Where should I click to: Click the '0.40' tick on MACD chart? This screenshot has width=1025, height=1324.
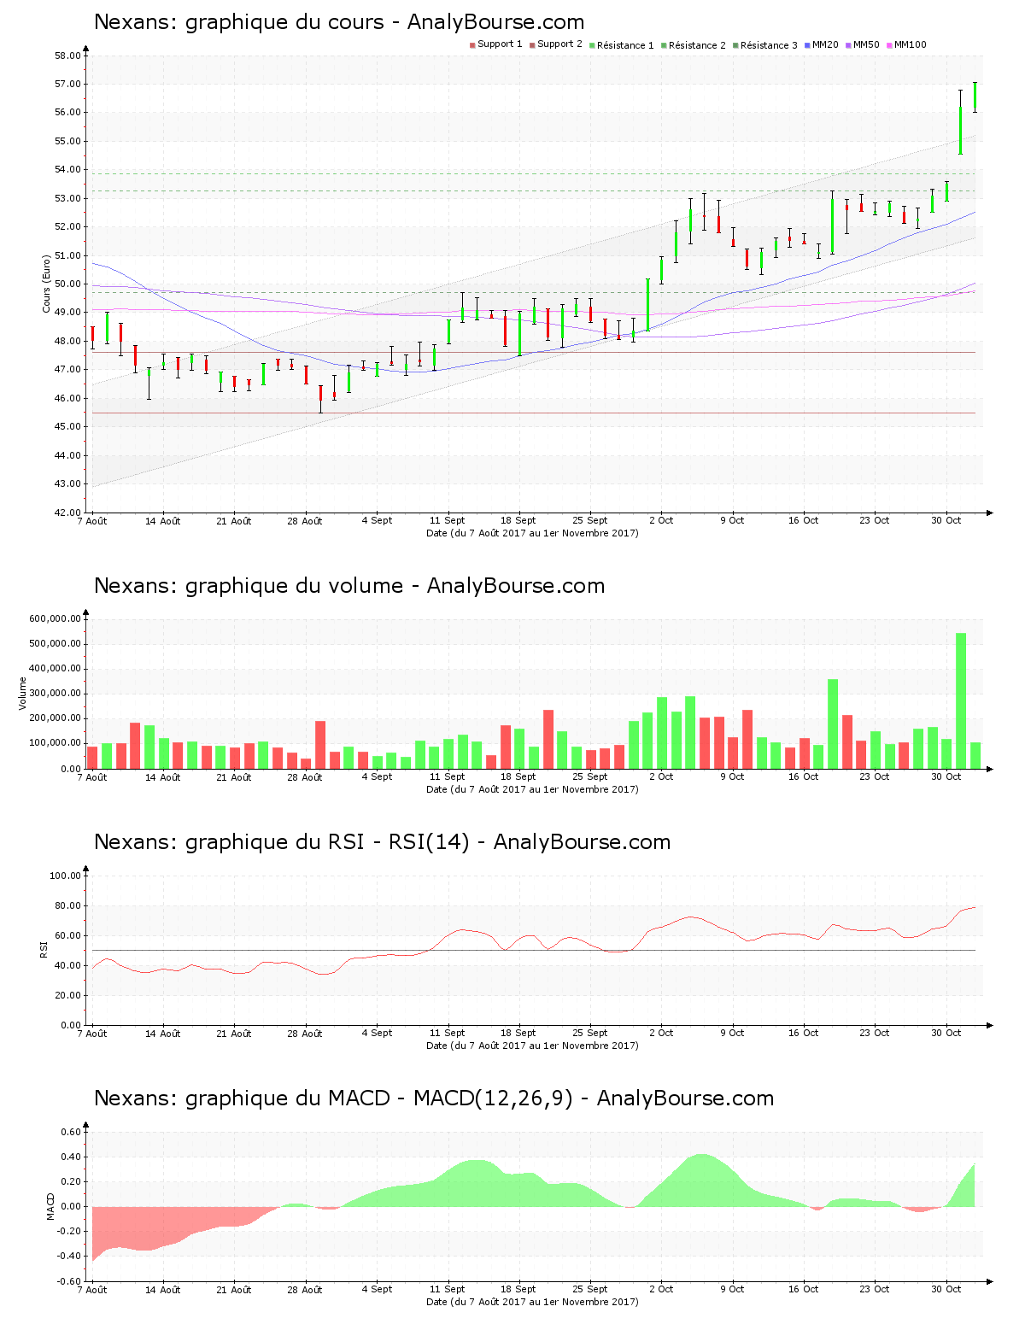point(73,1157)
